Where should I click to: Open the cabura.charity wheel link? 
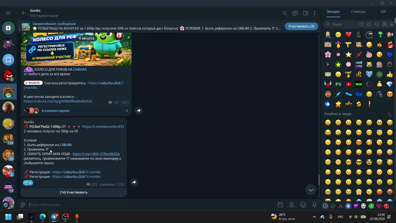(x=58, y=101)
